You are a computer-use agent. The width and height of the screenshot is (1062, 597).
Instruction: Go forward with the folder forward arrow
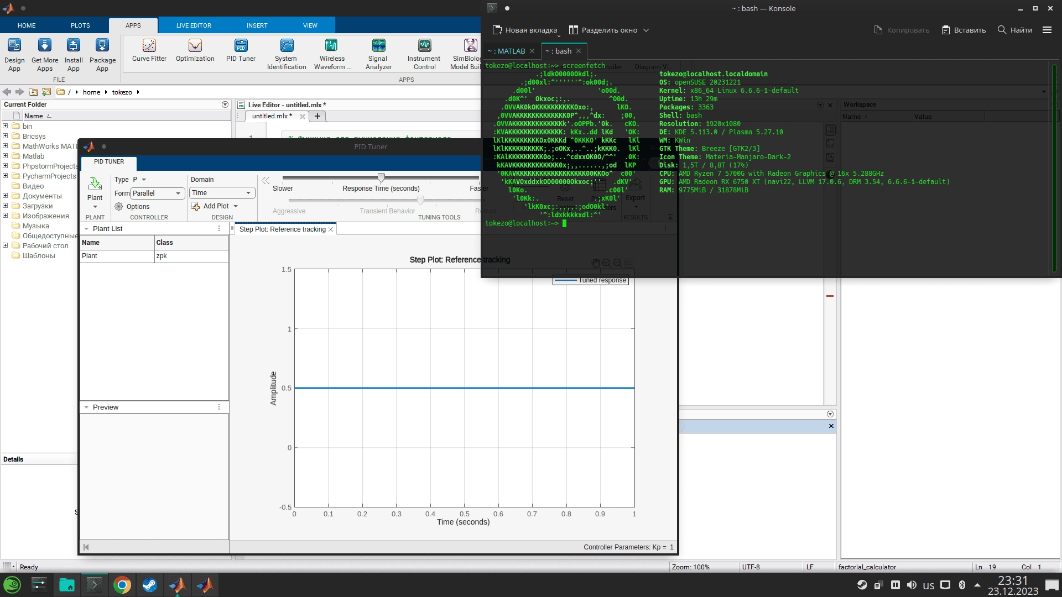(x=19, y=92)
